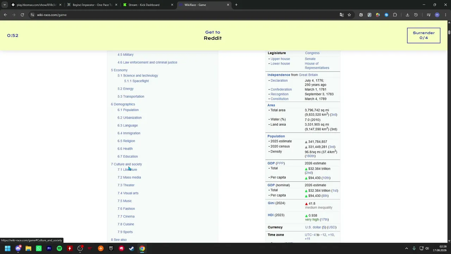Jump to 7 Culture and society section
Viewport: 451px width, 254px height.
(126, 164)
